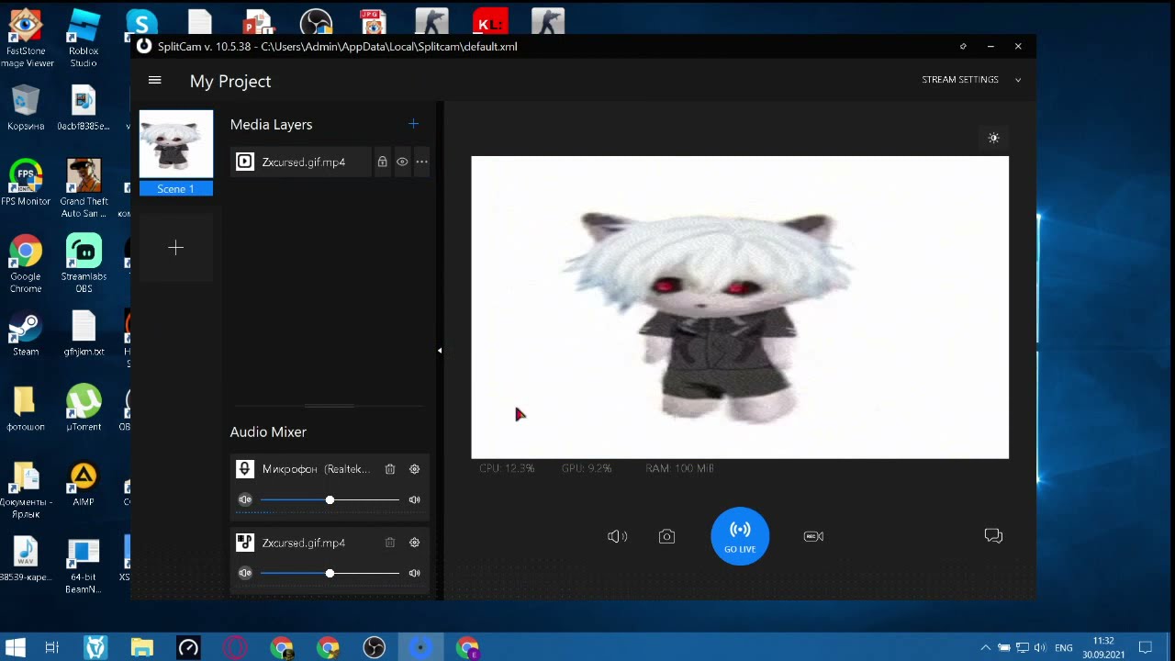
Task: Mute the Zxcursed.gif.mp4 audio track
Action: 245,573
